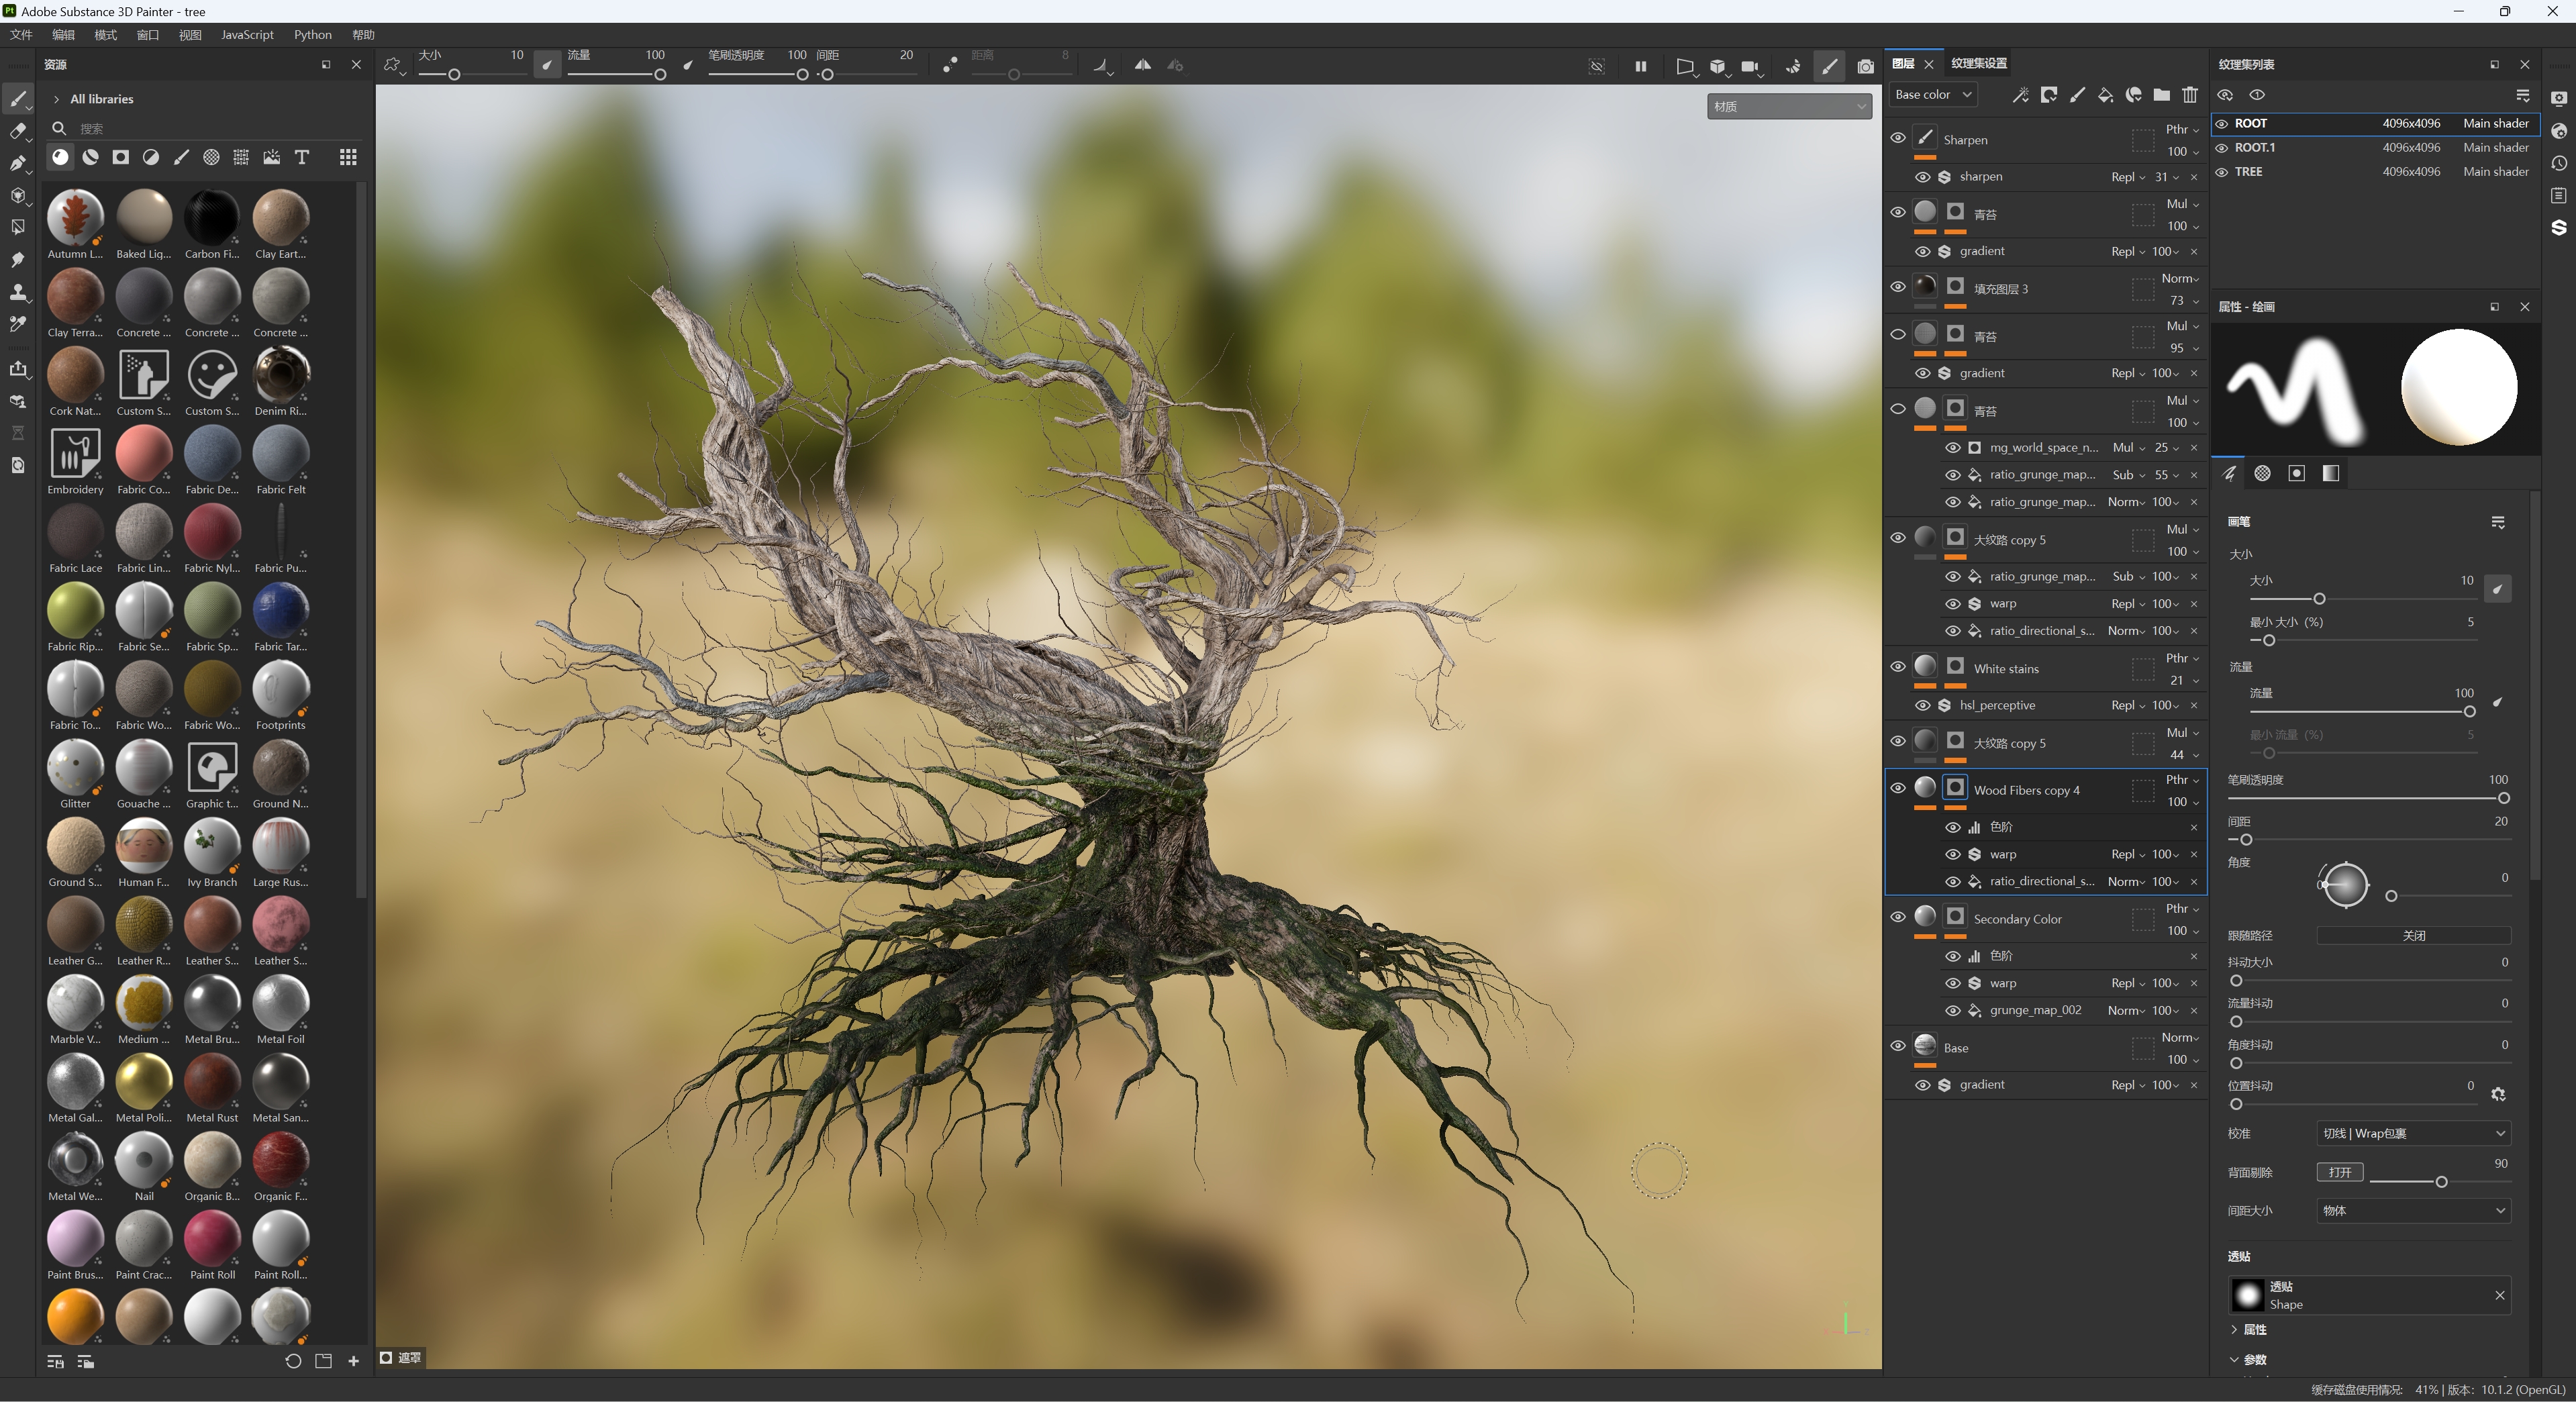Pause the viewport engine computation
The width and height of the screenshot is (2576, 1402).
pyautogui.click(x=1640, y=66)
